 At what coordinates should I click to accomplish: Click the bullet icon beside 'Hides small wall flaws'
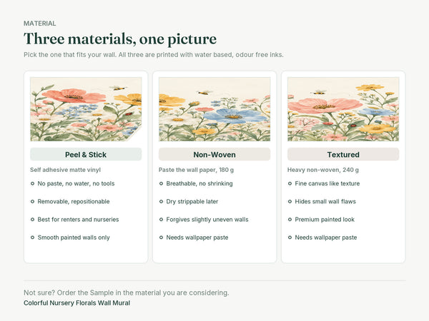[290, 202]
